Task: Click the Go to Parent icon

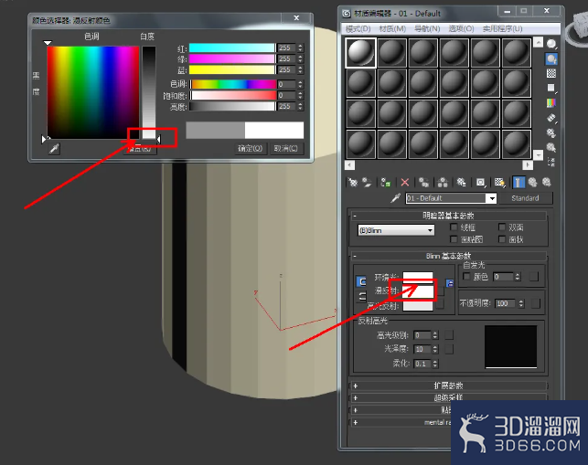Action: 532,183
